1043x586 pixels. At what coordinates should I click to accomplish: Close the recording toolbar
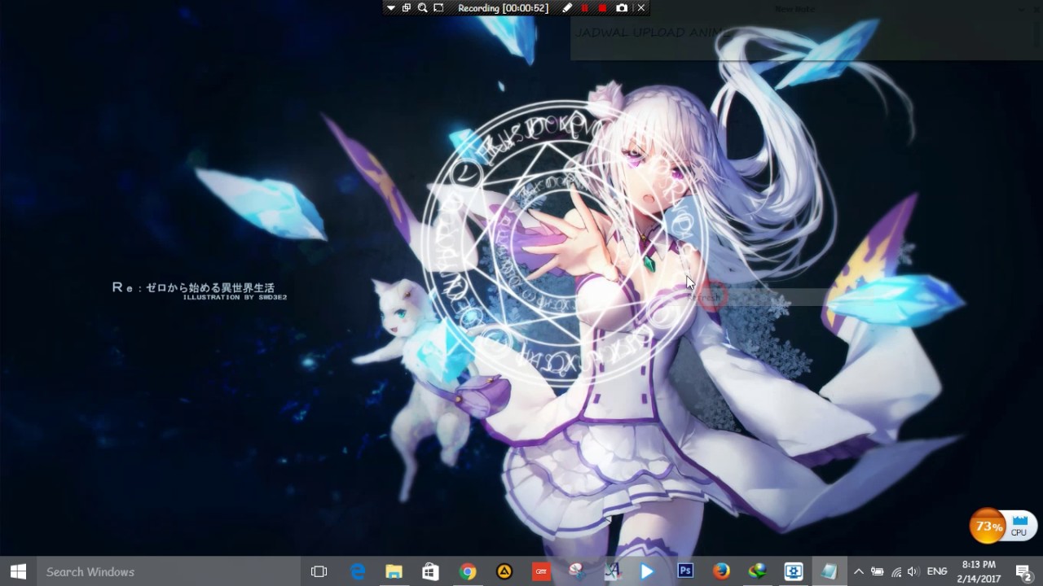coord(641,8)
